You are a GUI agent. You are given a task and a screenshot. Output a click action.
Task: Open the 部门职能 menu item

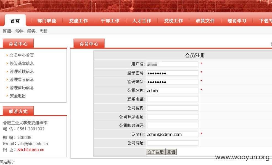click(x=47, y=21)
